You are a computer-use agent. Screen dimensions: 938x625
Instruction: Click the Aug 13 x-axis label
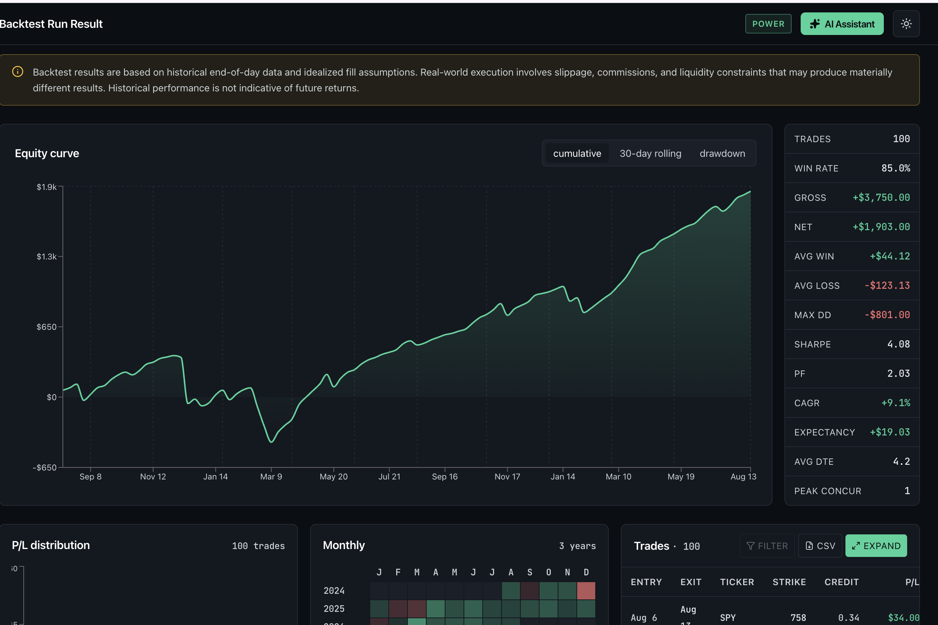[743, 476]
